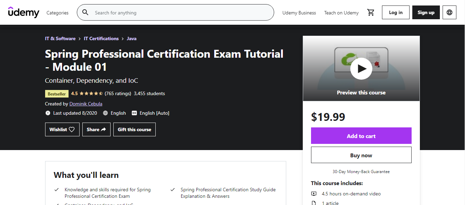Click the Udemy logo
Viewport: 465px width, 205px height.
coord(23,12)
